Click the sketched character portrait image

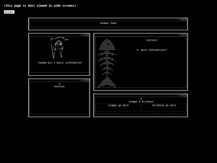click(59, 48)
